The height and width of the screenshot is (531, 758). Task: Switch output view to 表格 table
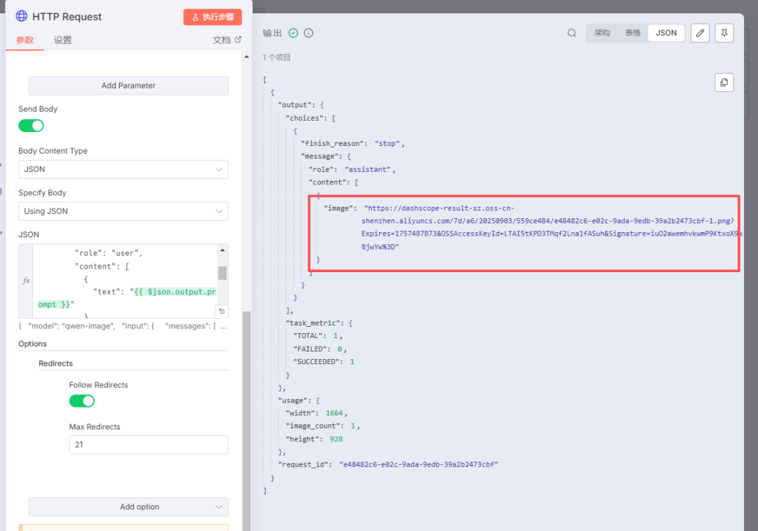(633, 33)
